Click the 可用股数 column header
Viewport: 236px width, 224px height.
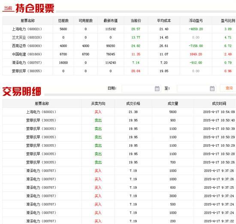[x=86, y=21]
